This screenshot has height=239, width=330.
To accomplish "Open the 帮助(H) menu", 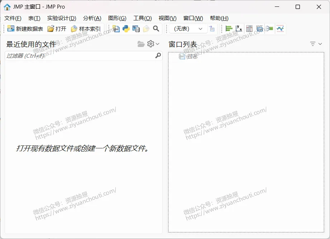I will click(219, 18).
